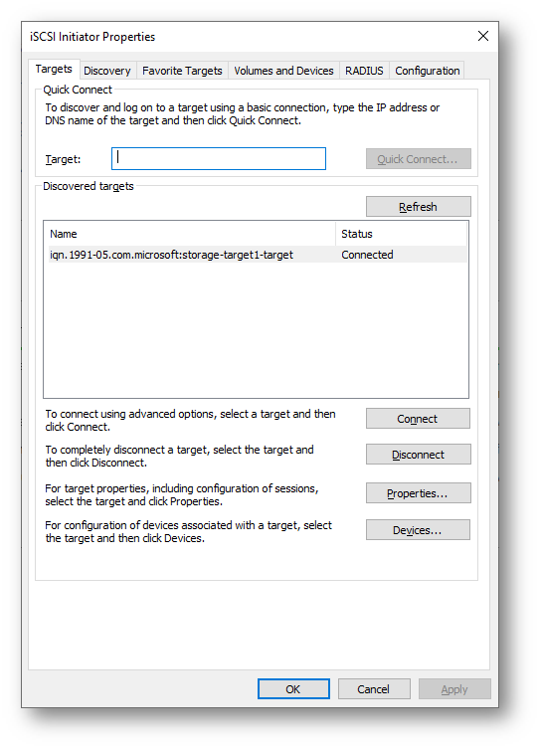Click the Name column header
541x750 pixels.
tap(191, 234)
